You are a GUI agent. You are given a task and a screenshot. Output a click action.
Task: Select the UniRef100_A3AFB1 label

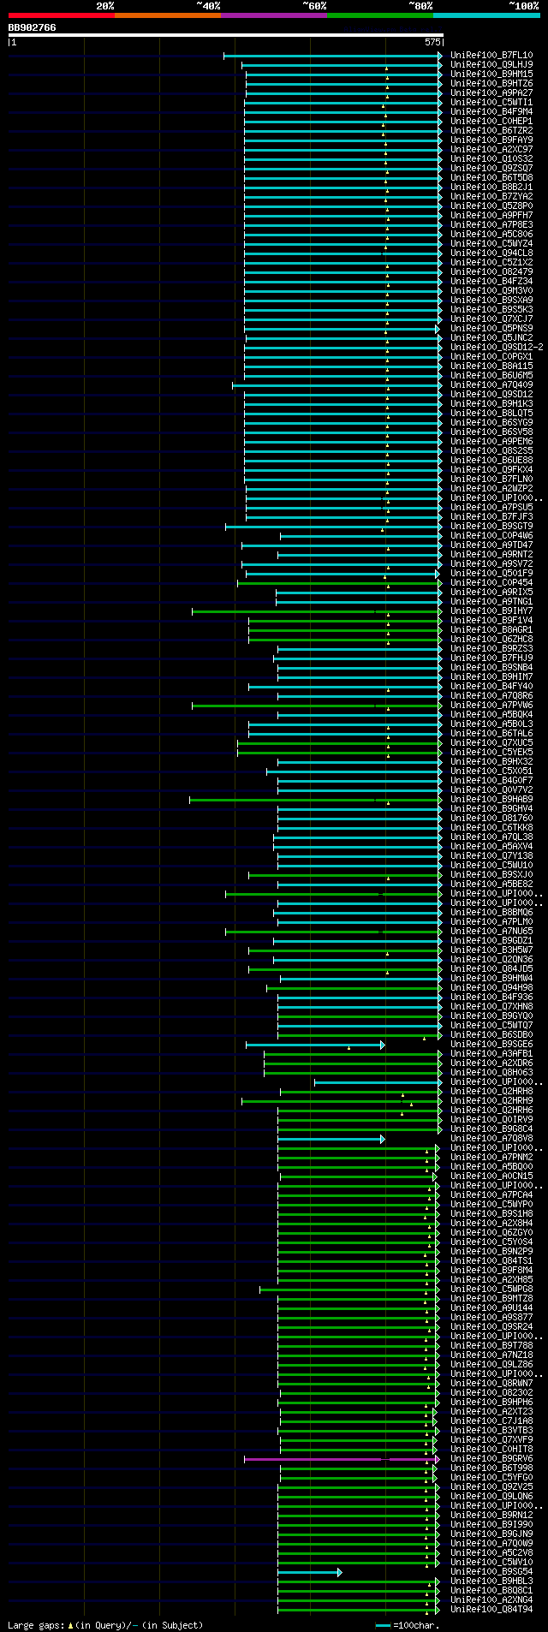(x=491, y=1054)
